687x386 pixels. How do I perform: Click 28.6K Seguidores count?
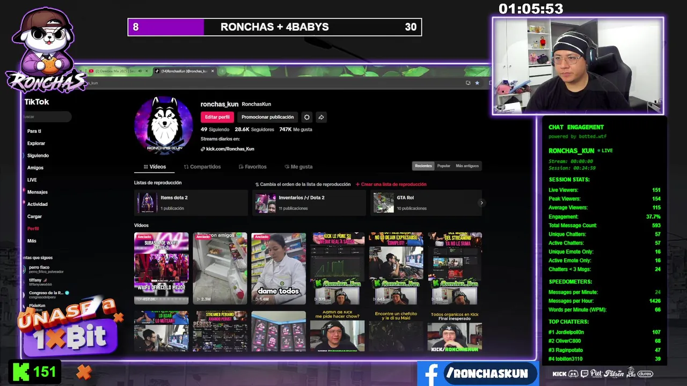[x=254, y=129]
